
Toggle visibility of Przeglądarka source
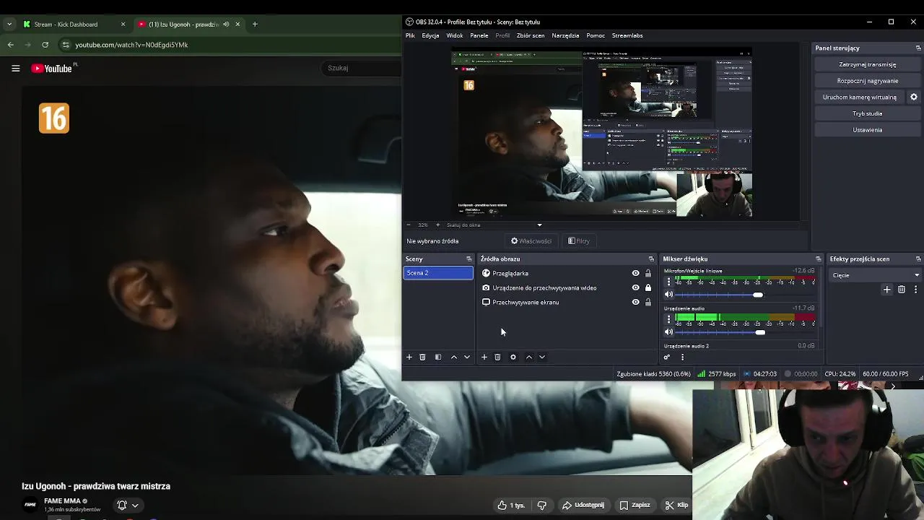click(636, 273)
